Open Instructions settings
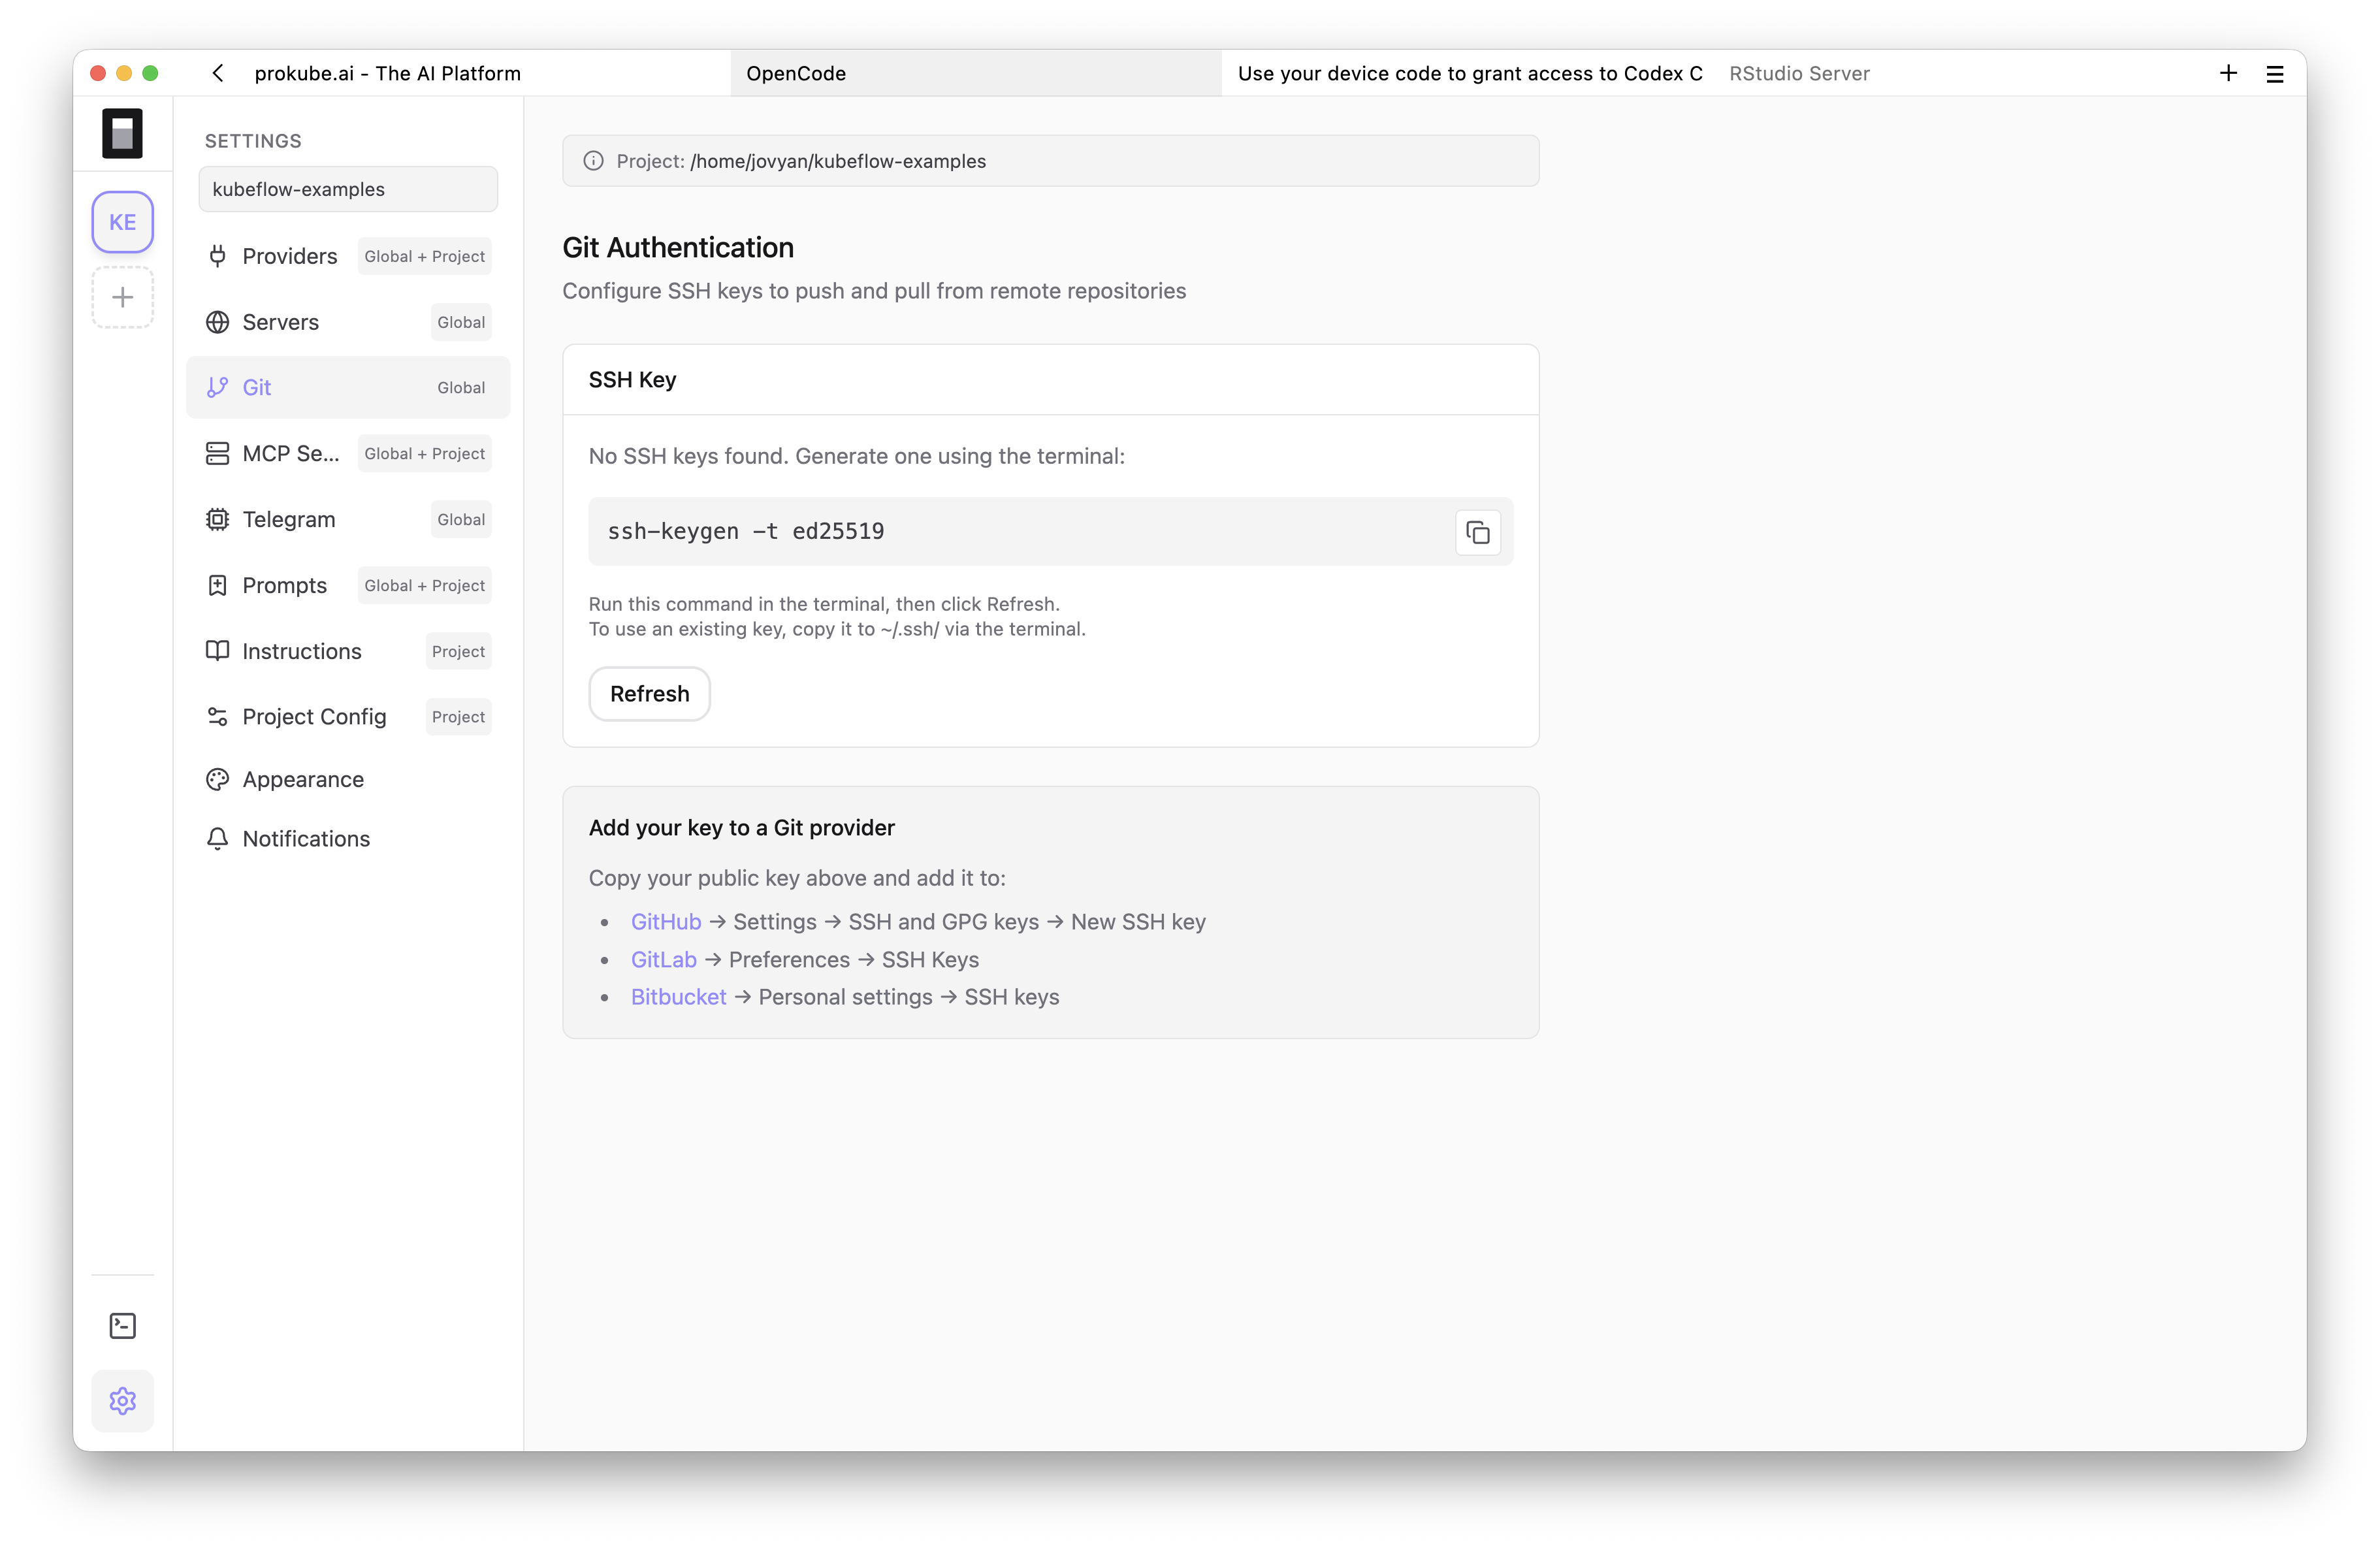The image size is (2380, 1548). click(348, 652)
